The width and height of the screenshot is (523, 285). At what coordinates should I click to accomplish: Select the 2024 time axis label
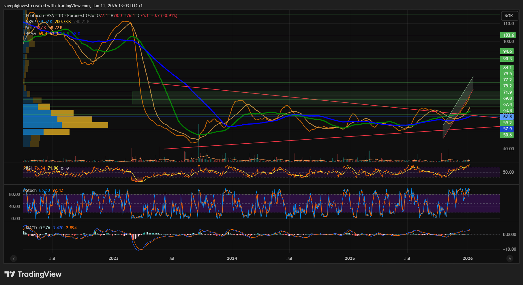tap(232, 258)
